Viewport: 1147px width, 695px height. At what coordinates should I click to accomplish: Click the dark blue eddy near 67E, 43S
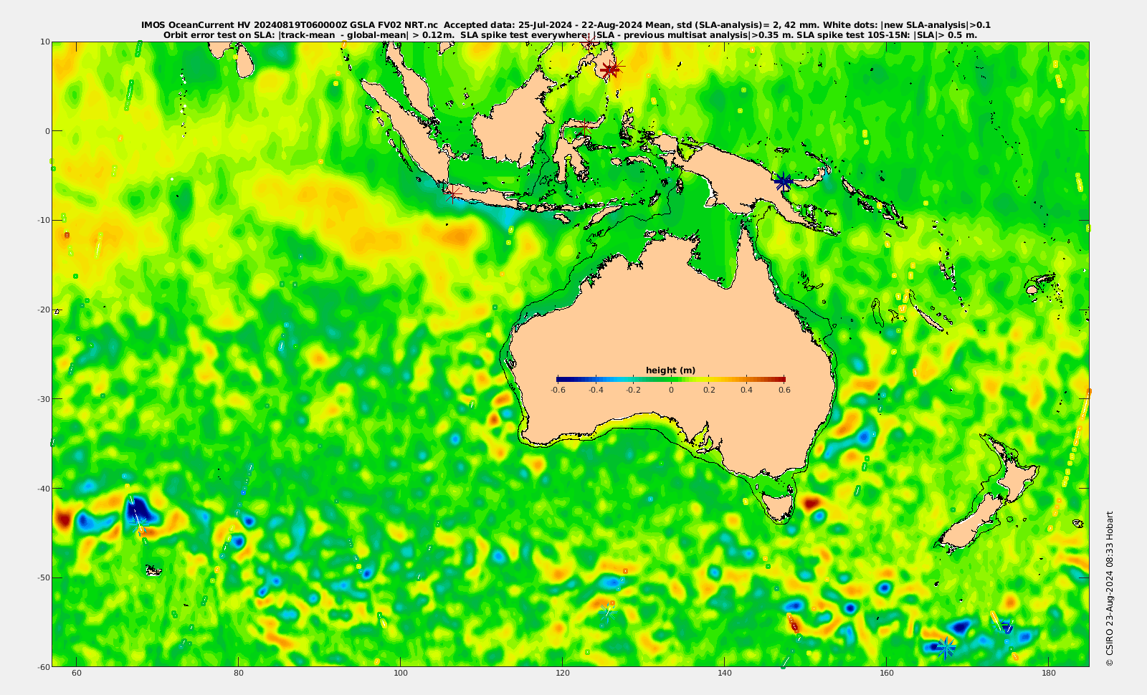(x=137, y=511)
